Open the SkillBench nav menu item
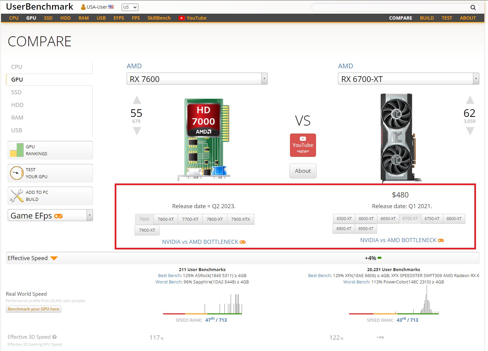The width and height of the screenshot is (488, 351). [159, 18]
